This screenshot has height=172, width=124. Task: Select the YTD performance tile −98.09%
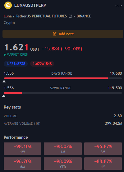coord(63,164)
